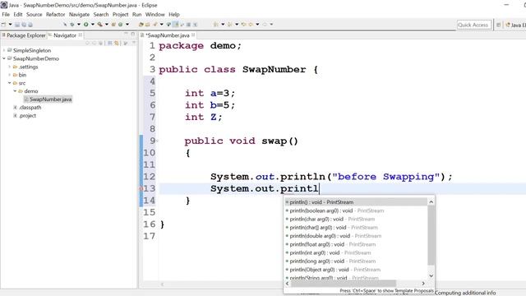This screenshot has width=526, height=296.
Task: Click the New Java Package icon
Action: point(113,25)
